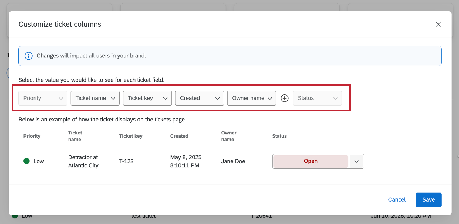459x224 pixels.
Task: Click 'Select the value you would like' instruction
Action: 92,80
